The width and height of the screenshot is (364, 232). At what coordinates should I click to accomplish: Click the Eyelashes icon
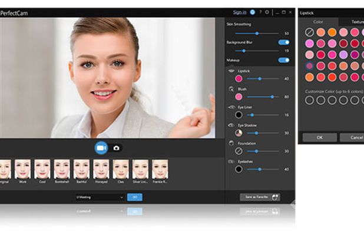[x=231, y=161]
